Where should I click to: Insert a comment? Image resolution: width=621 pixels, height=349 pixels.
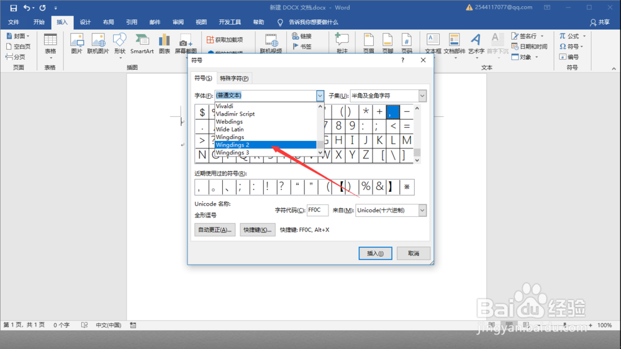(342, 43)
